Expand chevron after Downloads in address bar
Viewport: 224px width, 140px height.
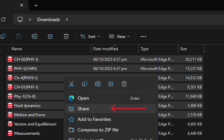click(x=67, y=19)
